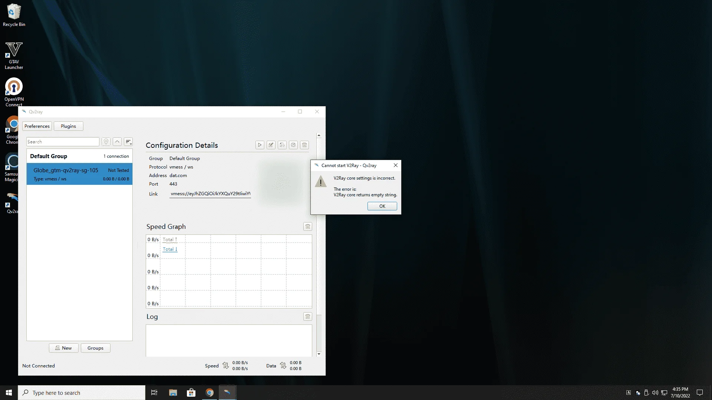712x400 pixels.
Task: Open the Qv2ray desktop shortcut
Action: [x=12, y=203]
